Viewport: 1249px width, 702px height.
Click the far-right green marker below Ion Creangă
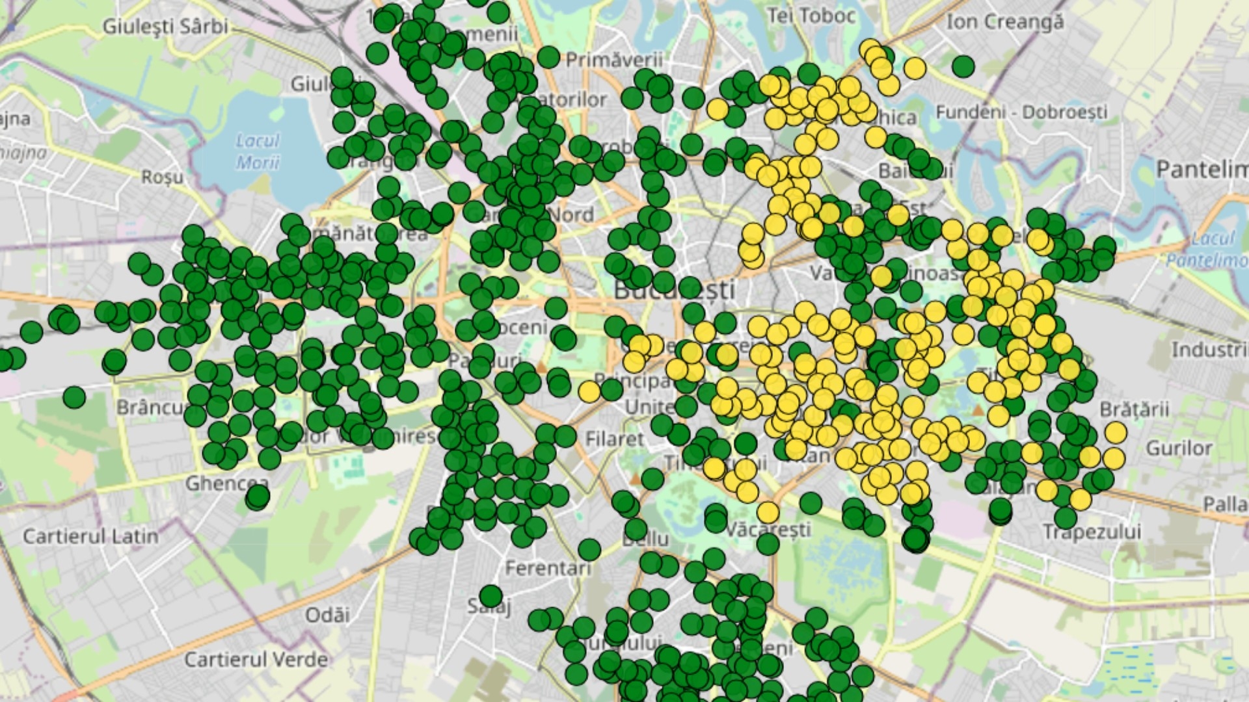coord(963,66)
